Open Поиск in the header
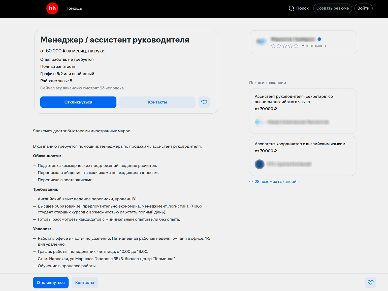The image size is (388, 291). click(302, 8)
